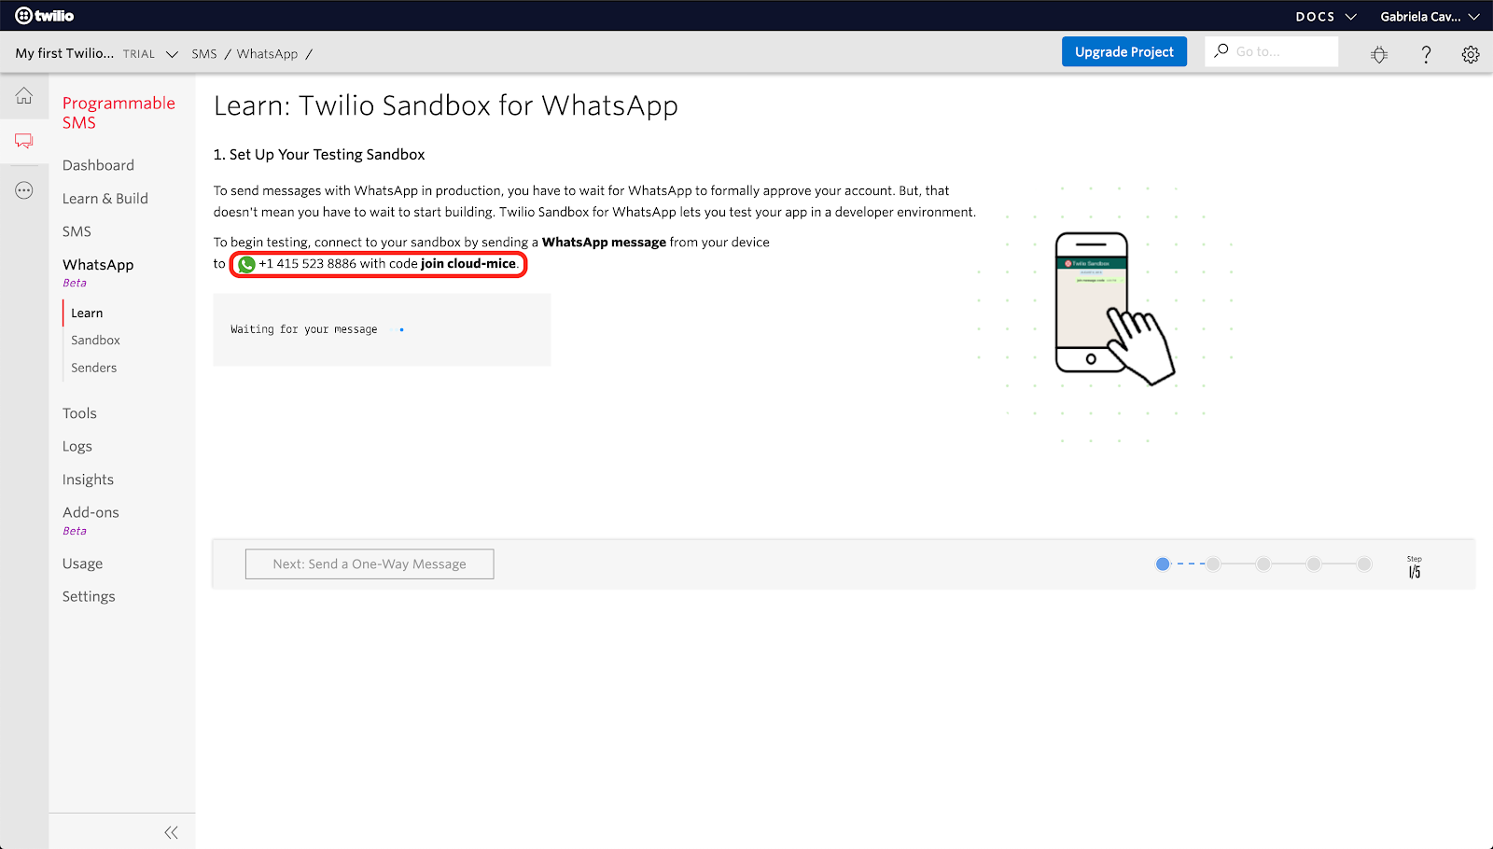This screenshot has width=1493, height=849.
Task: Click WhatsApp in the breadcrumb
Action: [267, 54]
